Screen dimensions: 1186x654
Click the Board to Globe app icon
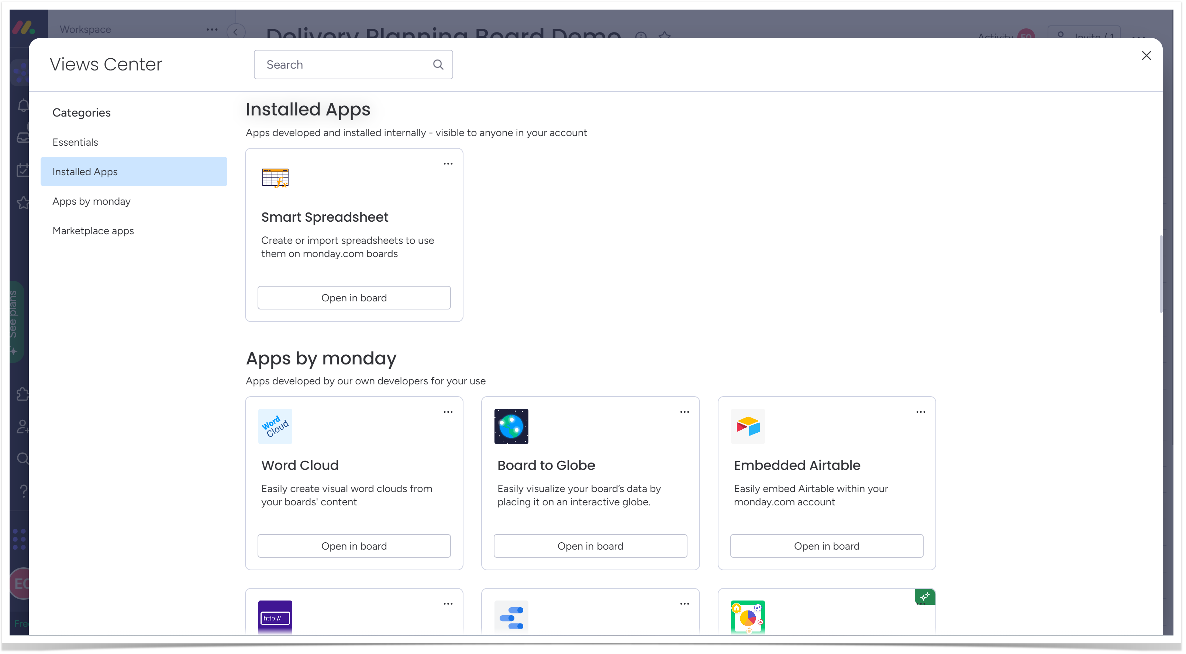point(511,426)
